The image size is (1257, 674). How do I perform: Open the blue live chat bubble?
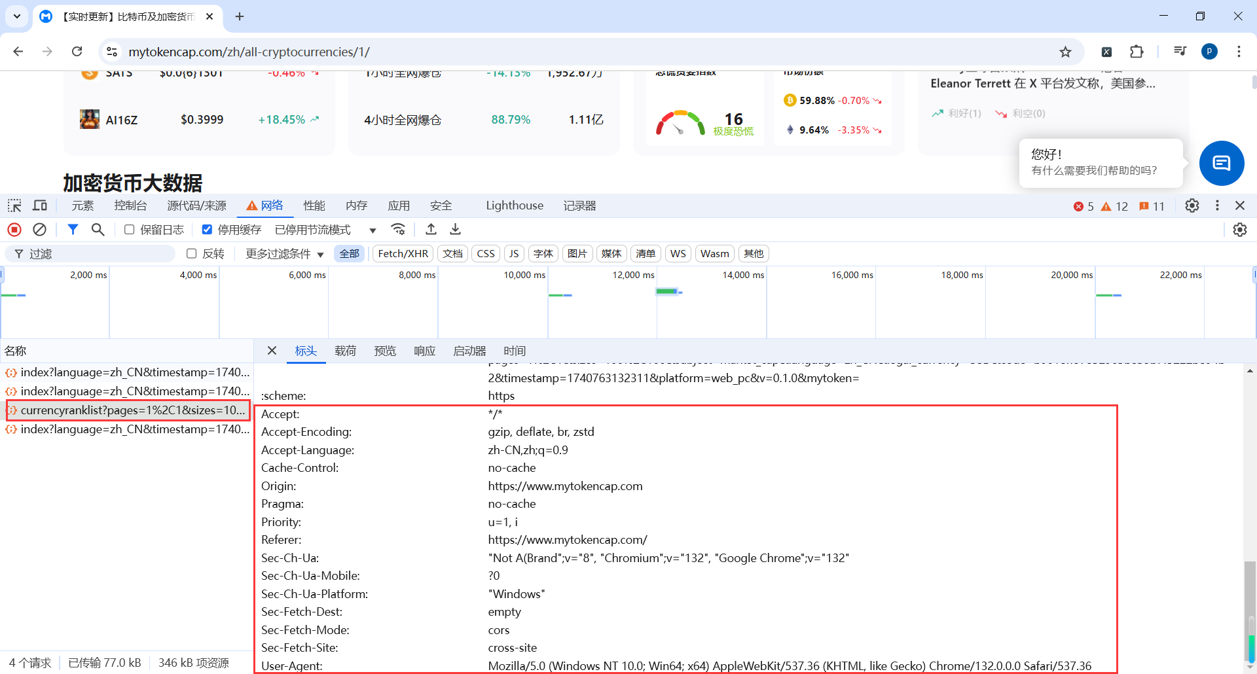pyautogui.click(x=1222, y=164)
